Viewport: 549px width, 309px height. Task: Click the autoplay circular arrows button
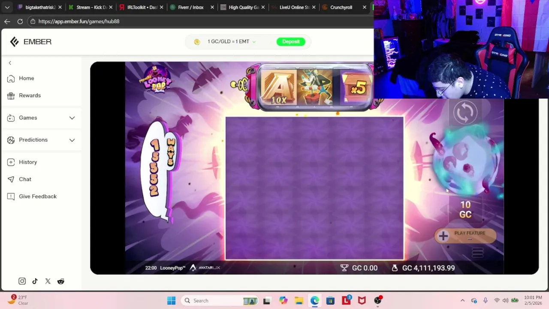click(465, 112)
